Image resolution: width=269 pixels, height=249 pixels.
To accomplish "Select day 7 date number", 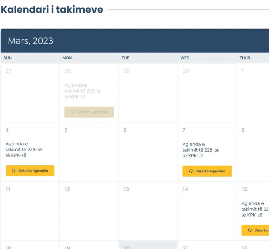I will 184,130.
